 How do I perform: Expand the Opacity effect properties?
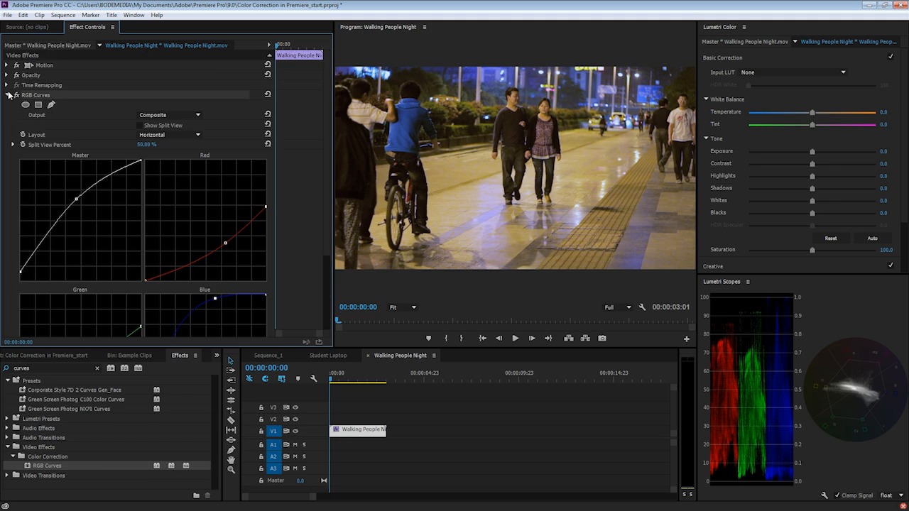[x=6, y=75]
